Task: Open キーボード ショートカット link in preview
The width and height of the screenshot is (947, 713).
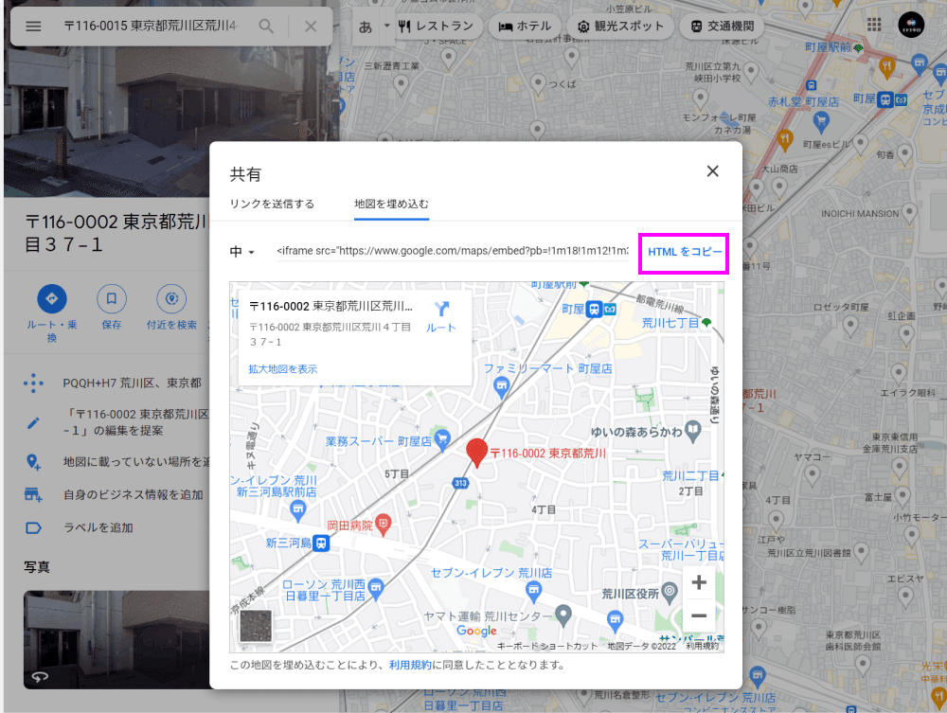Action: pyautogui.click(x=547, y=646)
